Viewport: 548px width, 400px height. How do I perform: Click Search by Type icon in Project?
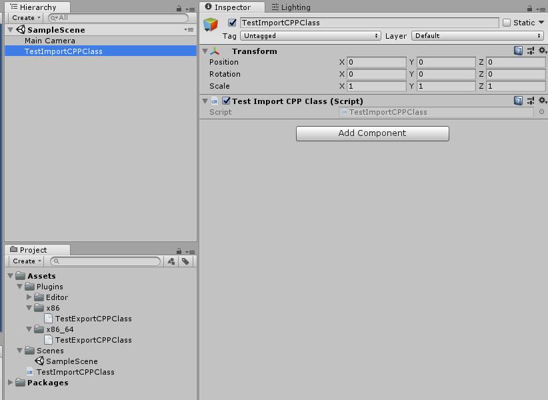171,261
